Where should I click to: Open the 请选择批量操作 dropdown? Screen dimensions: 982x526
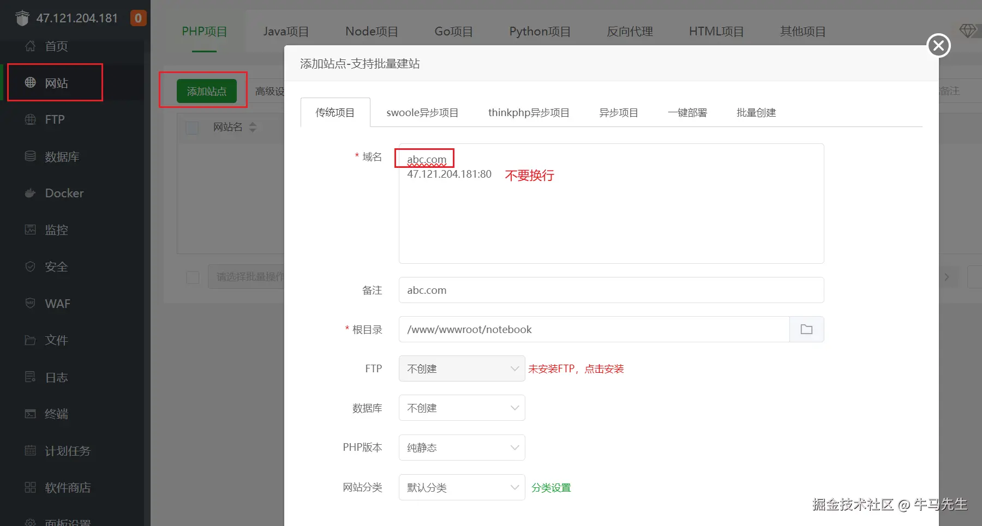point(247,277)
